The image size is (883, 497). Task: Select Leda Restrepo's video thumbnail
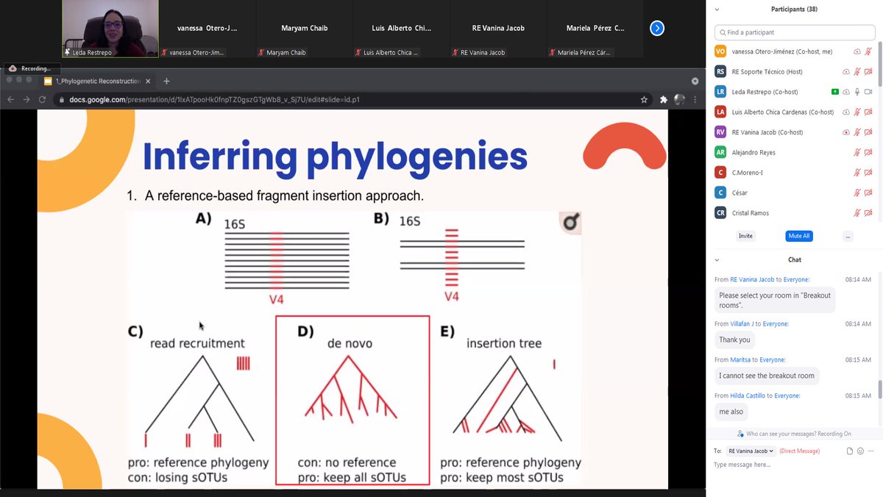[x=110, y=29]
